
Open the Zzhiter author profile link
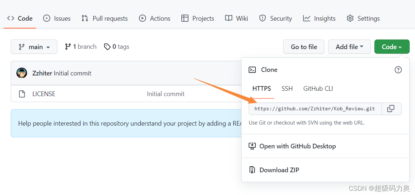click(42, 73)
